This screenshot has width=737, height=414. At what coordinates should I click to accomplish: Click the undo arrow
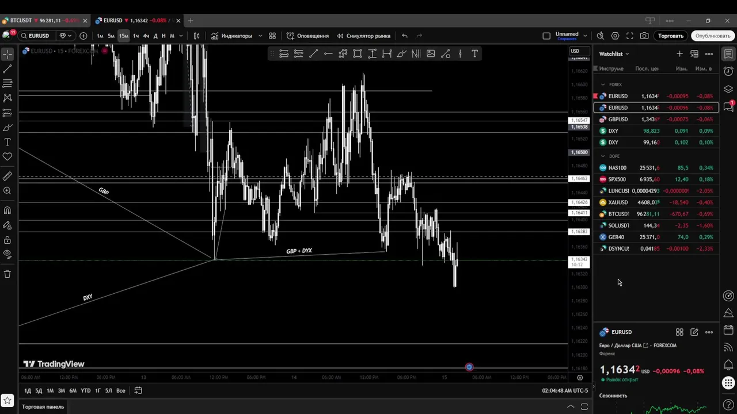[405, 36]
